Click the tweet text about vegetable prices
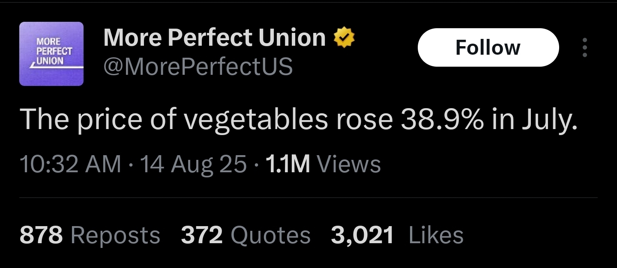Image resolution: width=617 pixels, height=268 pixels. tap(298, 119)
